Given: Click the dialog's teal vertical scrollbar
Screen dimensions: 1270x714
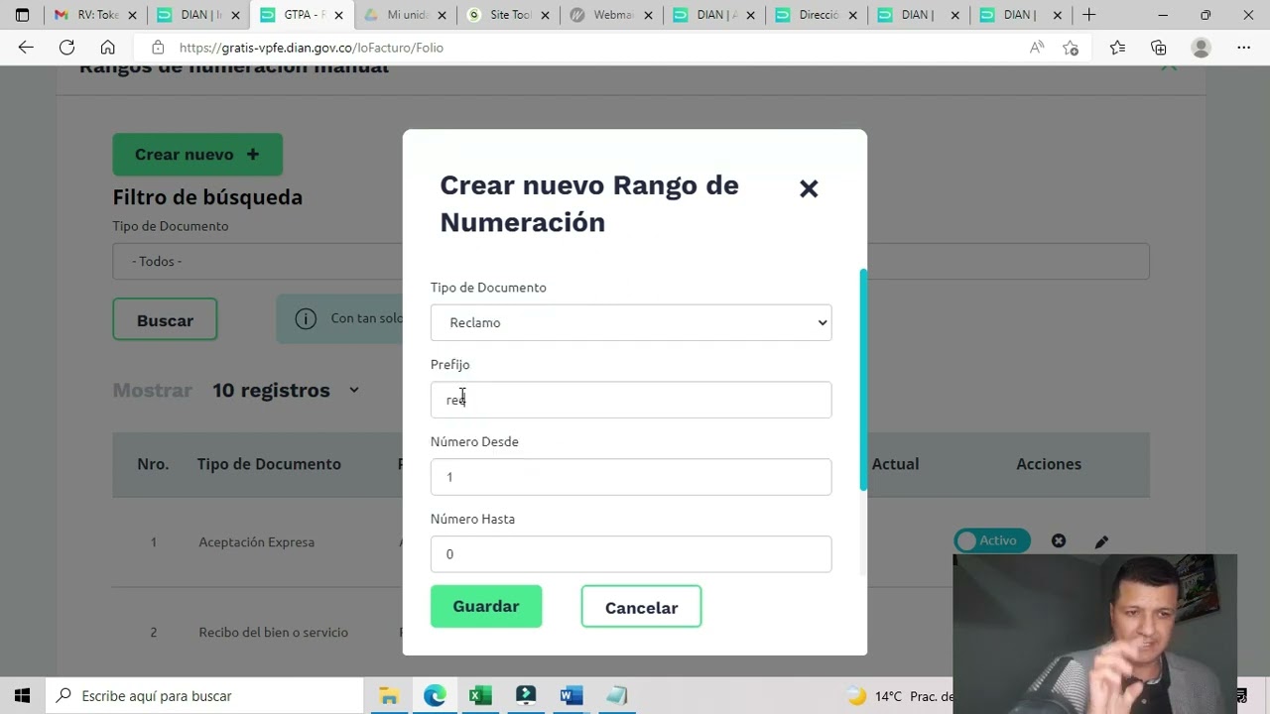Looking at the screenshot, I should [x=863, y=379].
